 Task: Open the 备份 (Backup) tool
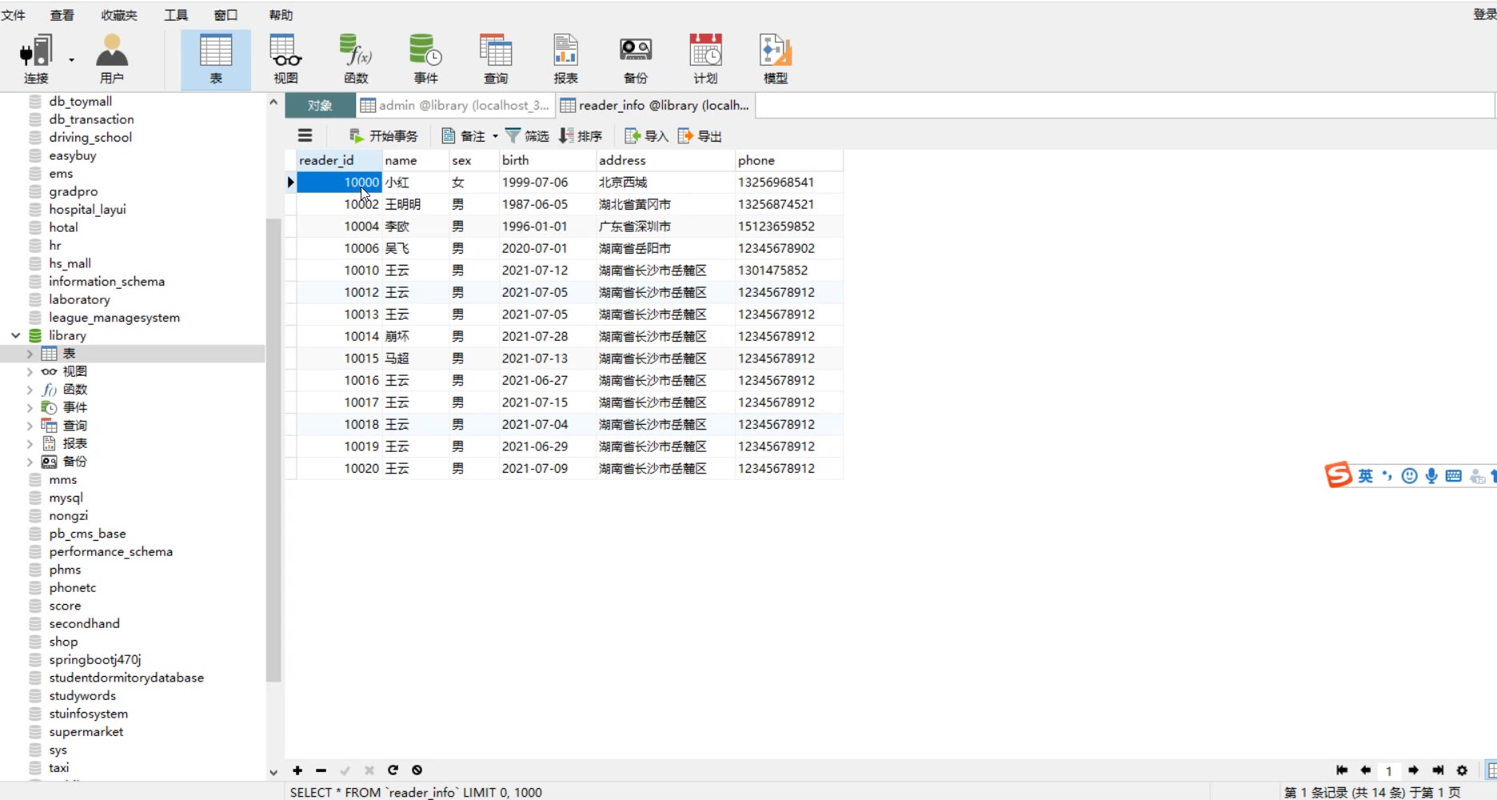click(636, 59)
